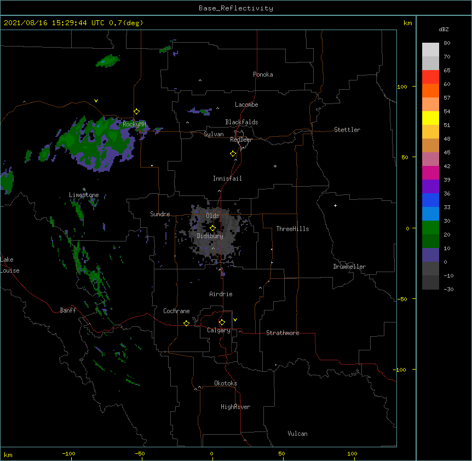Select the Innisfail label
472x461 pixels.
227,178
